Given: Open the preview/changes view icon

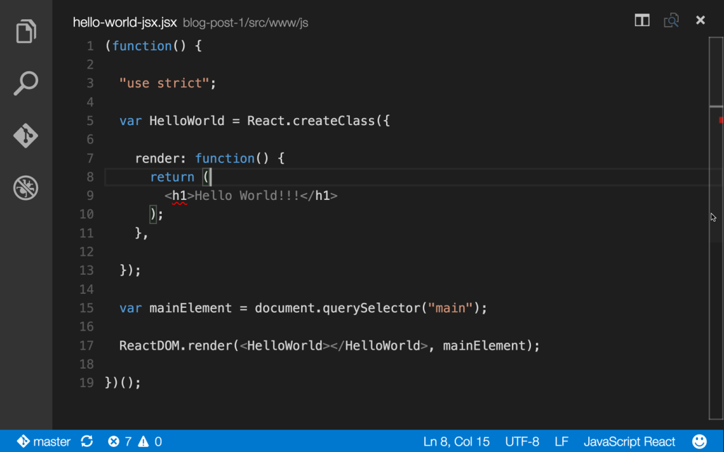Looking at the screenshot, I should (x=671, y=20).
